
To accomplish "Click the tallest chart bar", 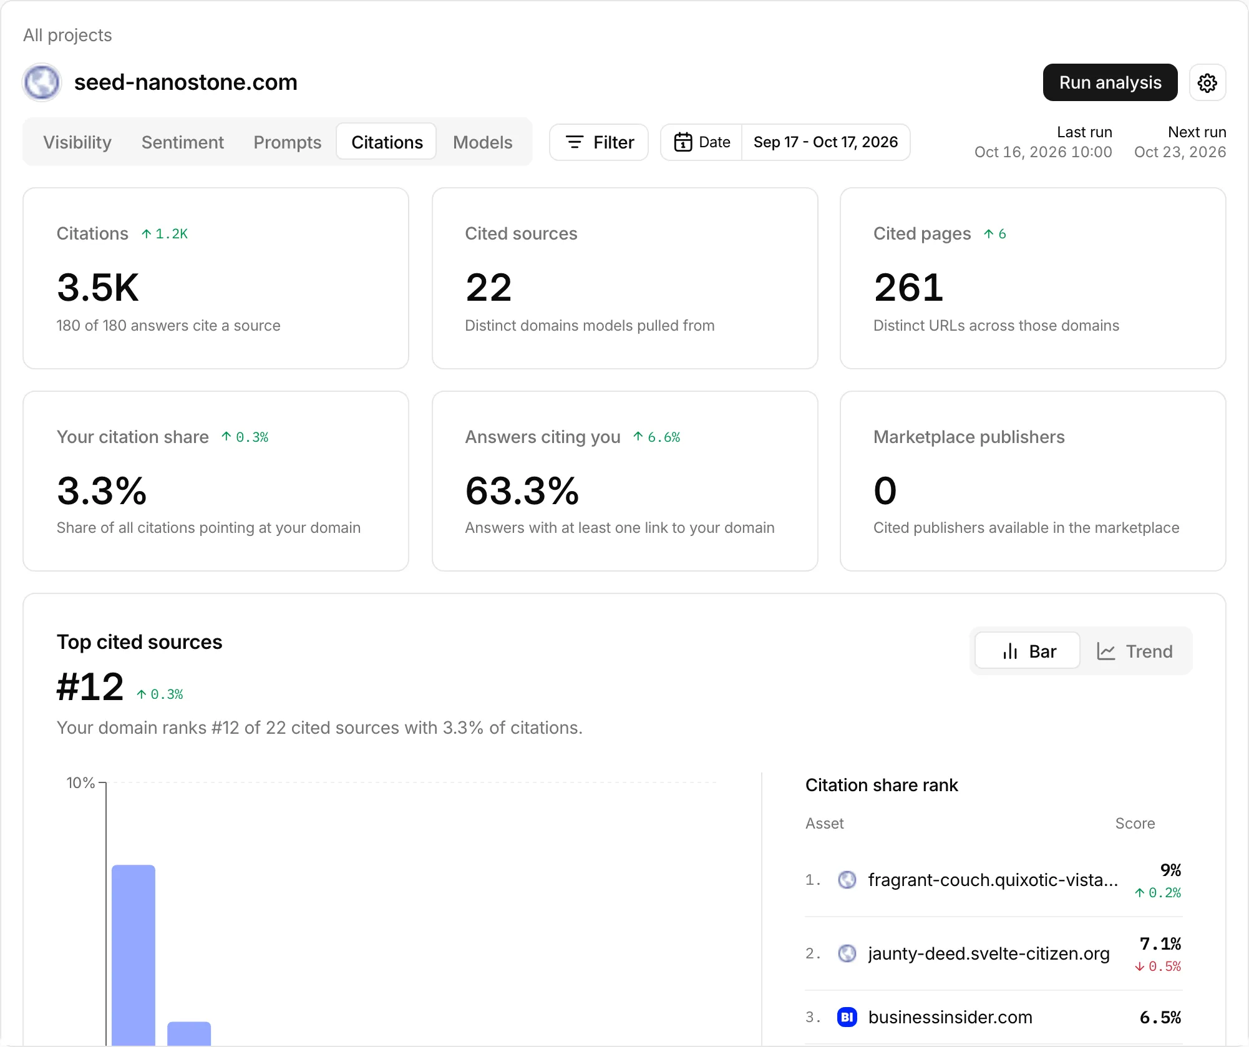I will [134, 955].
